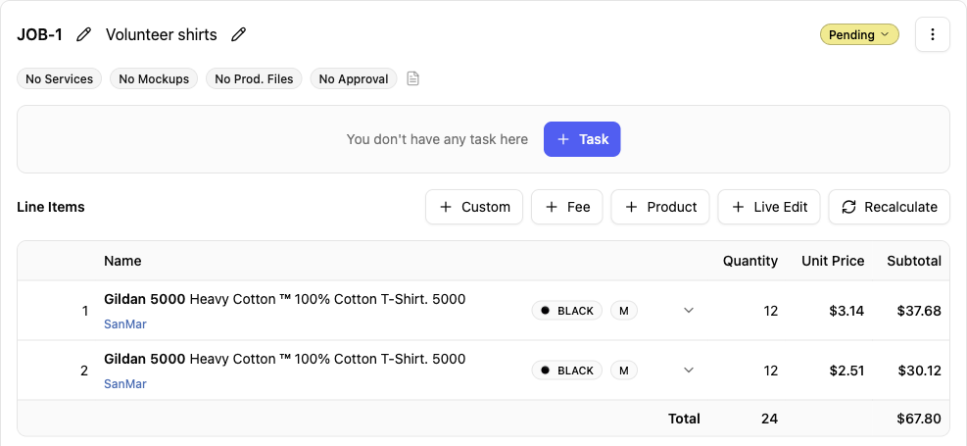Image resolution: width=967 pixels, height=446 pixels.
Task: Open the Pending status dropdown
Action: point(859,34)
